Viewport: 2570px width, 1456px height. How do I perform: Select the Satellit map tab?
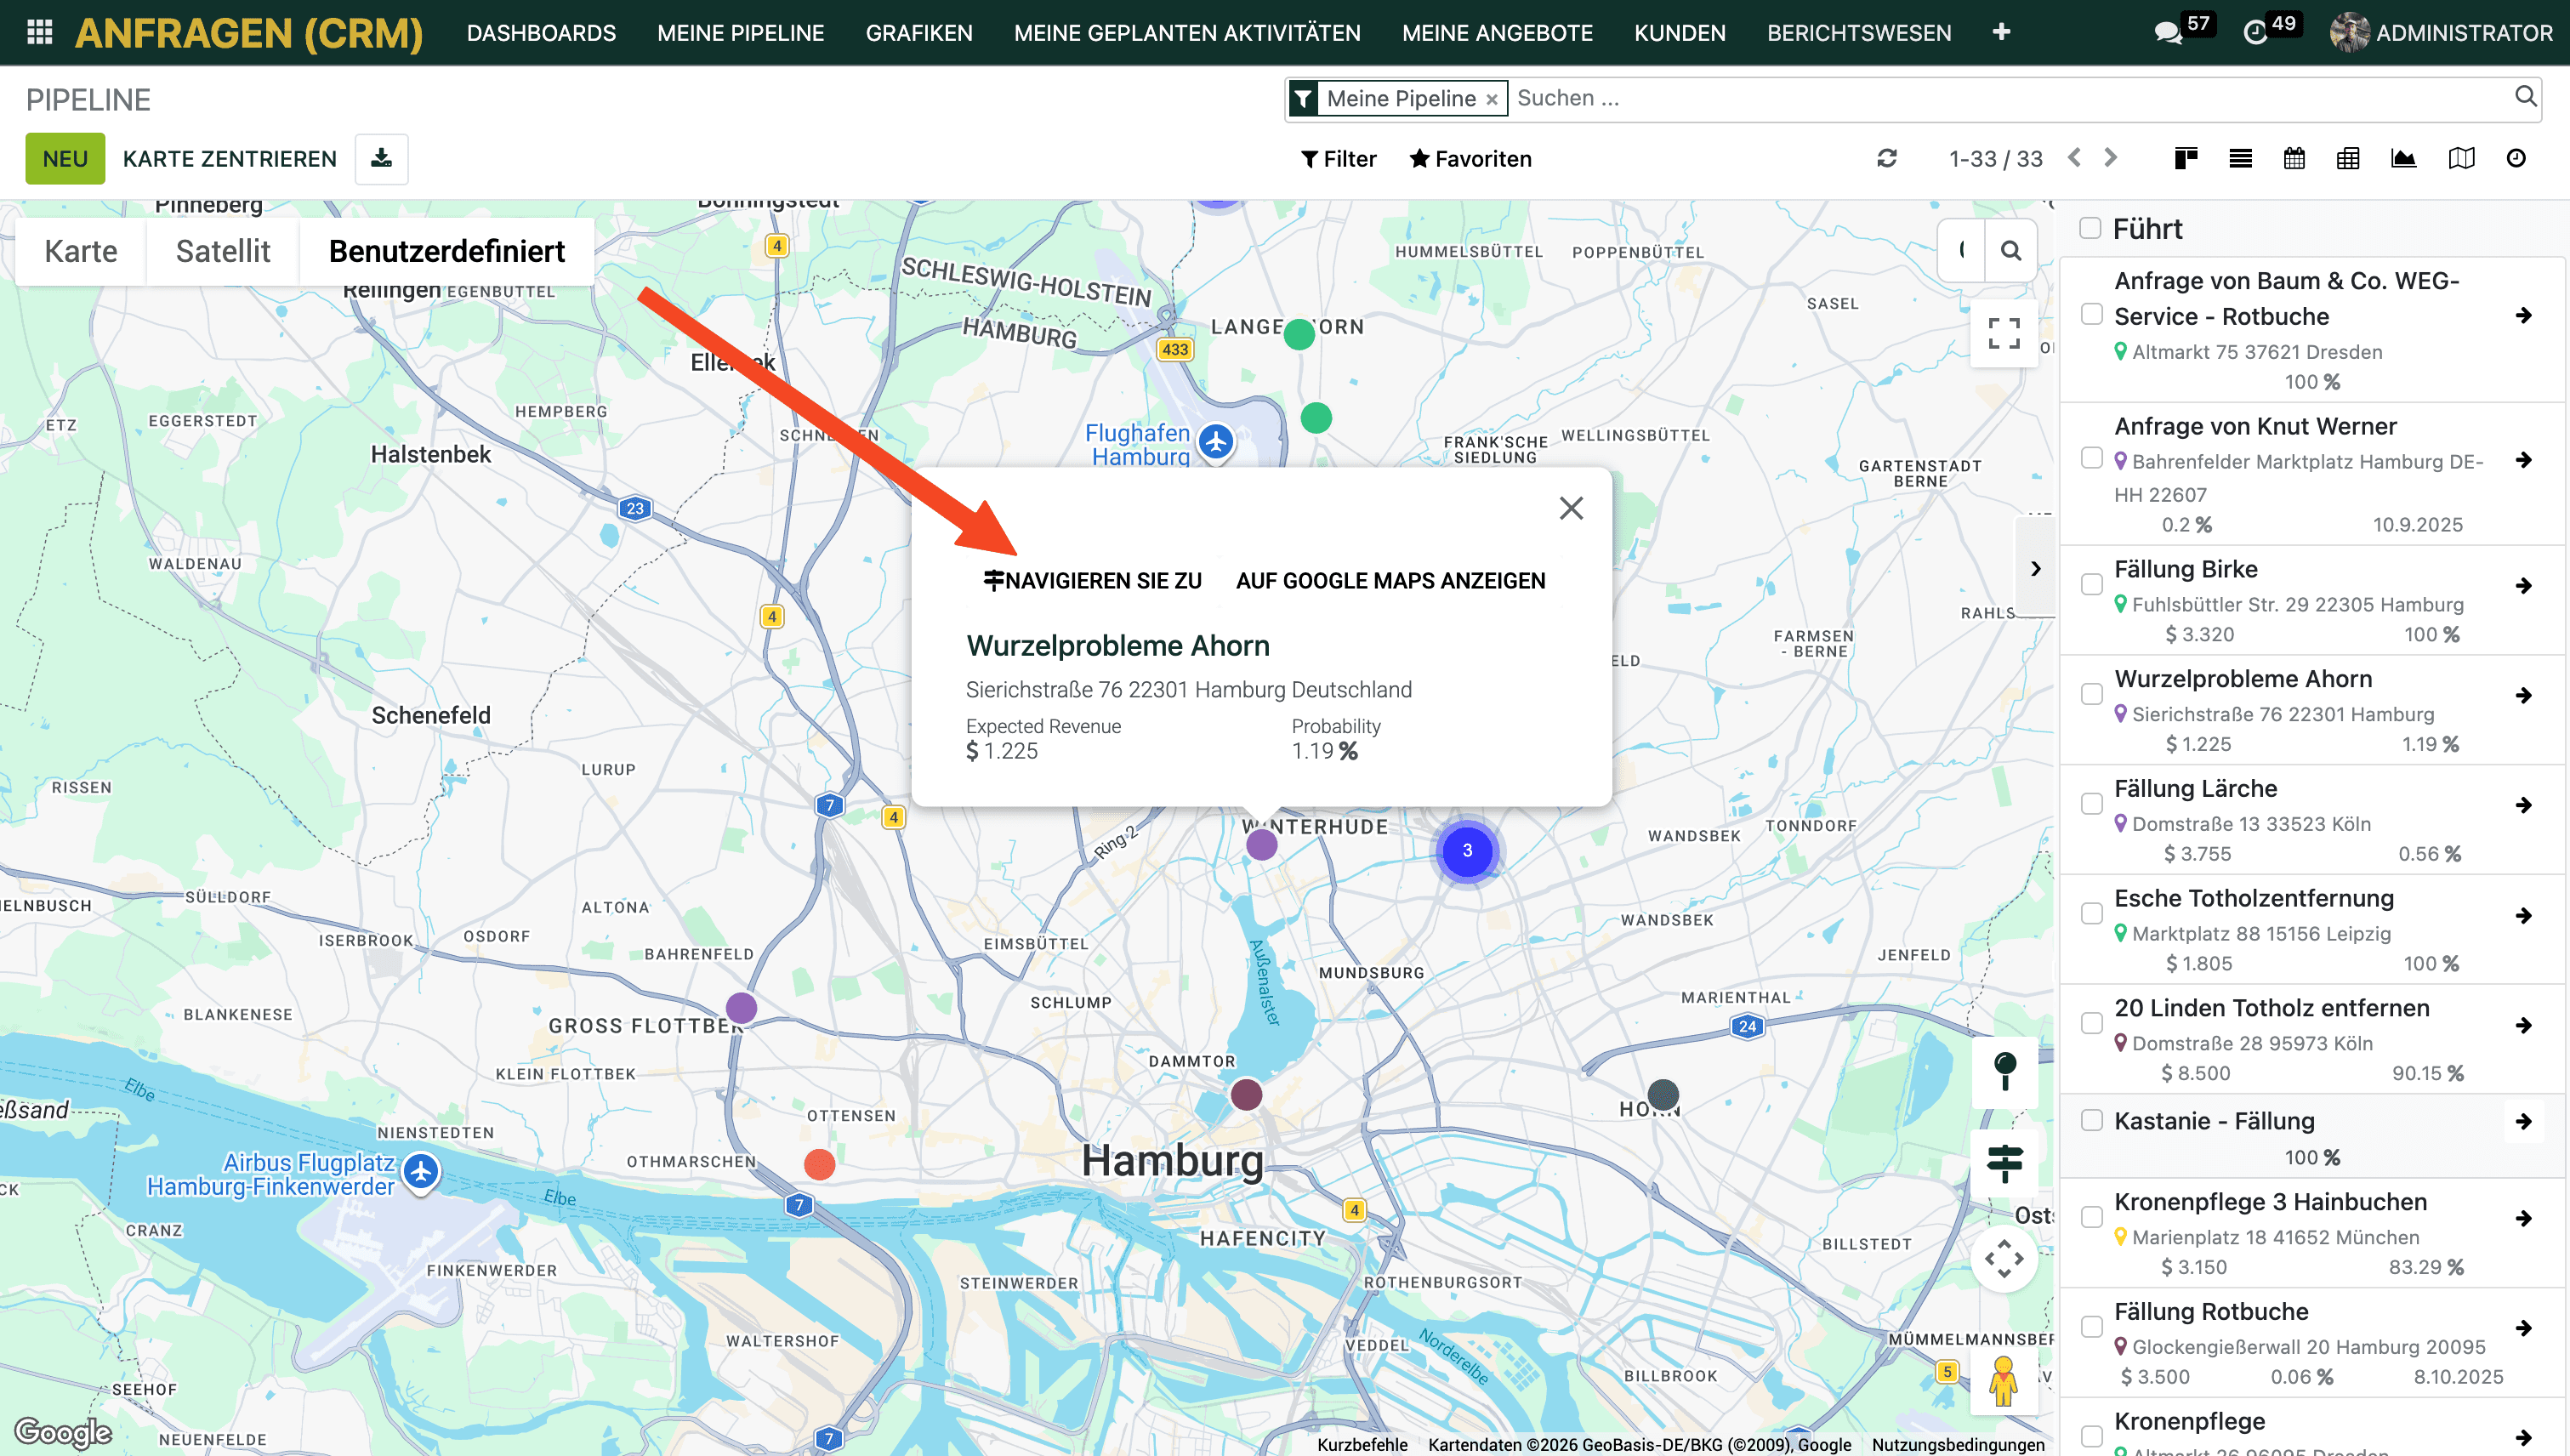pyautogui.click(x=222, y=251)
